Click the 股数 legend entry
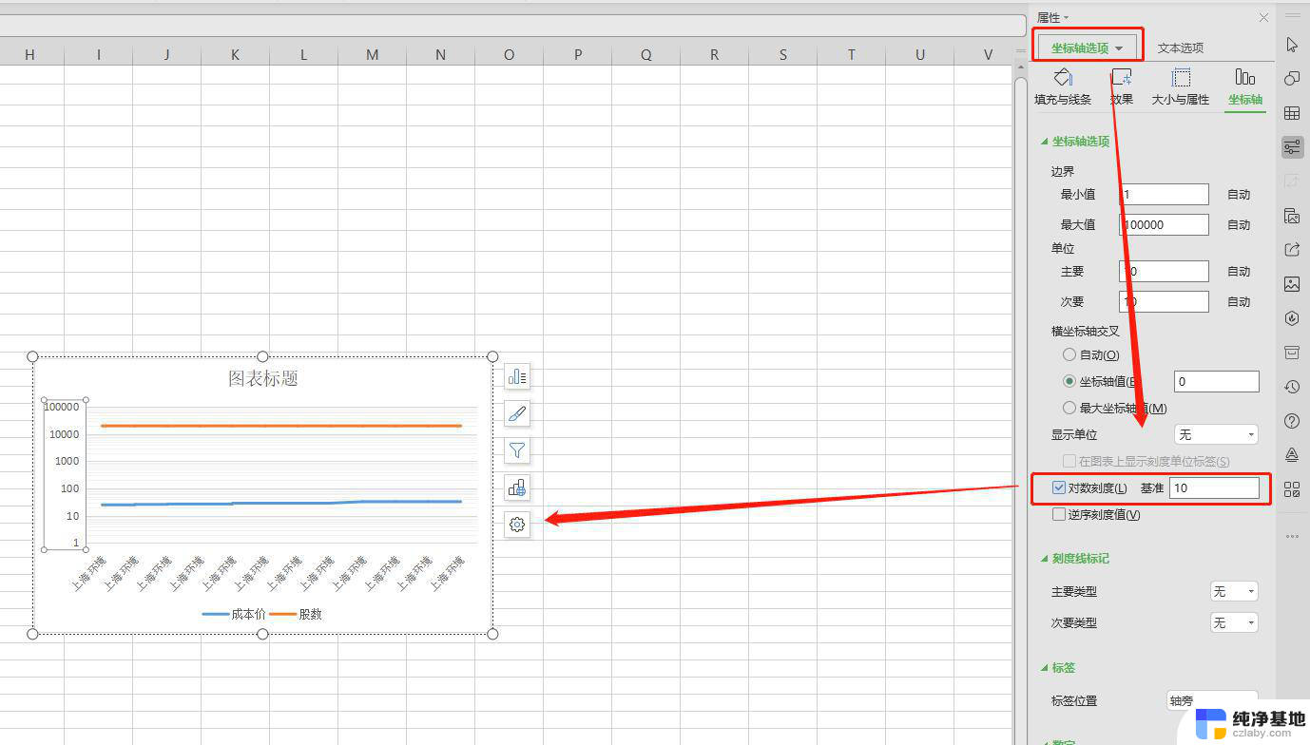Viewport: 1310px width, 745px height. (x=297, y=614)
